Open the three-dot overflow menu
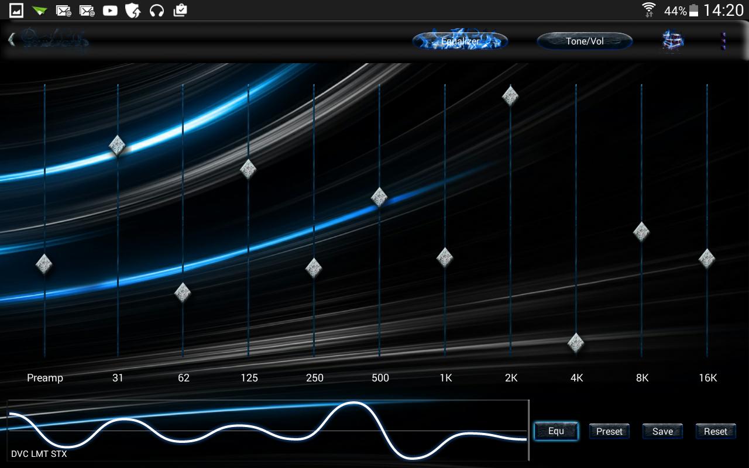Viewport: 749px width, 468px height. click(724, 41)
